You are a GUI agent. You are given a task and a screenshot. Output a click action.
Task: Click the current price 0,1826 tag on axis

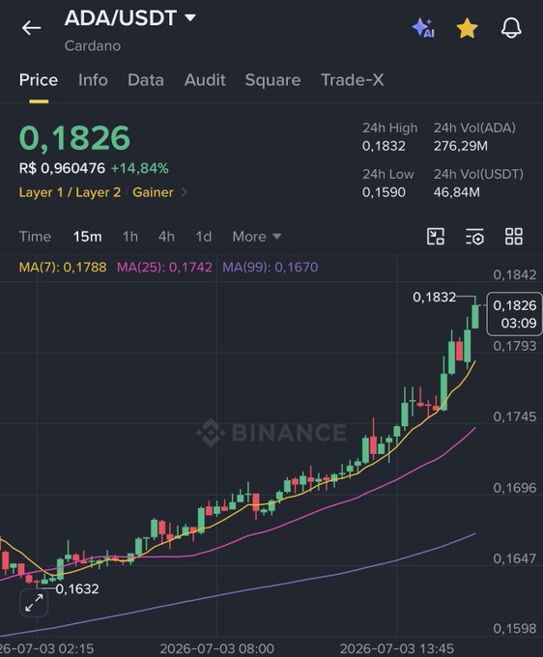[515, 314]
